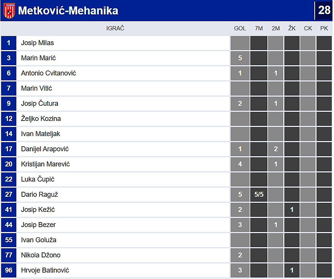The image size is (334, 279).
Task: Click Dario Raguž player name
Action: pos(39,194)
